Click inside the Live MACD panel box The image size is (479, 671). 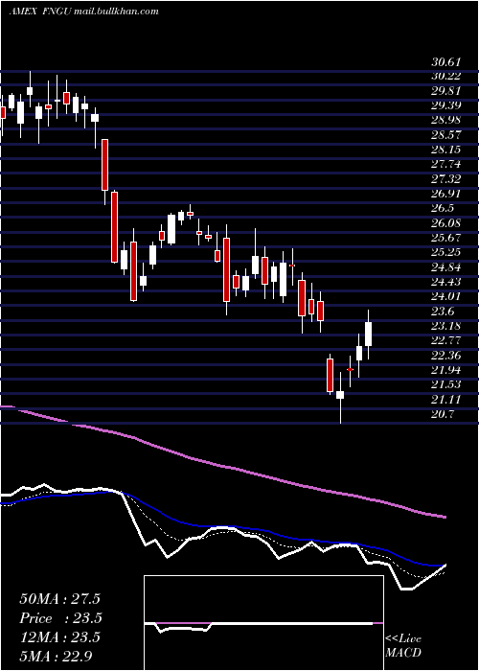click(x=263, y=623)
